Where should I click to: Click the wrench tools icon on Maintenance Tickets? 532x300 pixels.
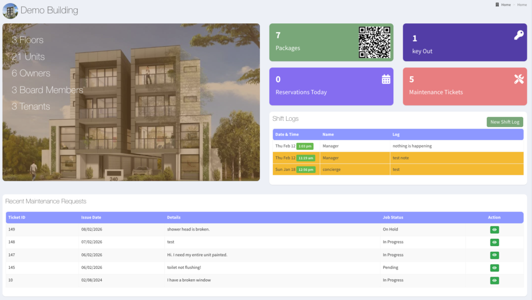(x=518, y=79)
